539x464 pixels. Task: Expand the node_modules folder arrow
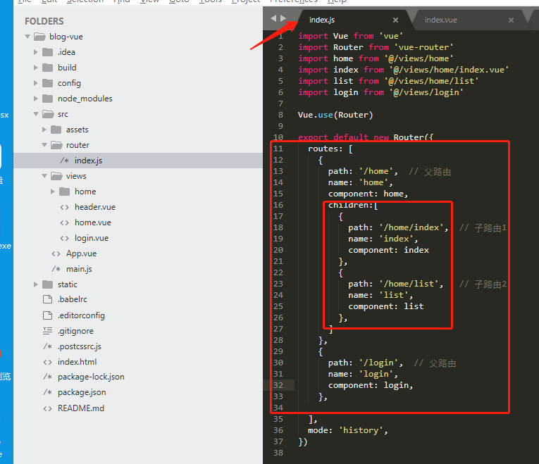(x=36, y=99)
